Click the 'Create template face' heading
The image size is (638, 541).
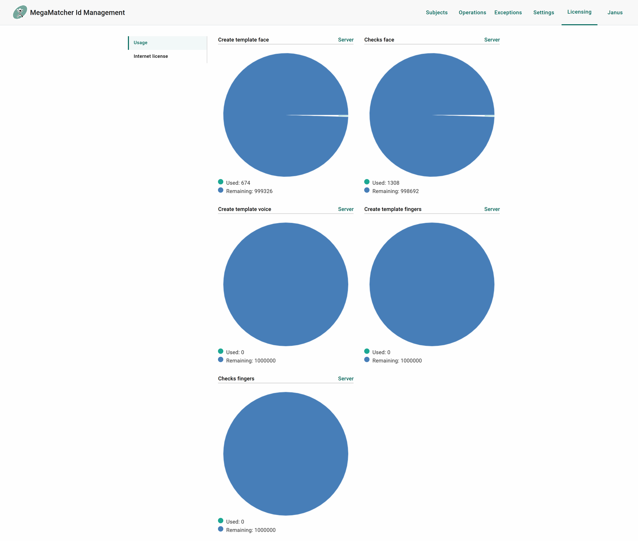click(x=243, y=40)
